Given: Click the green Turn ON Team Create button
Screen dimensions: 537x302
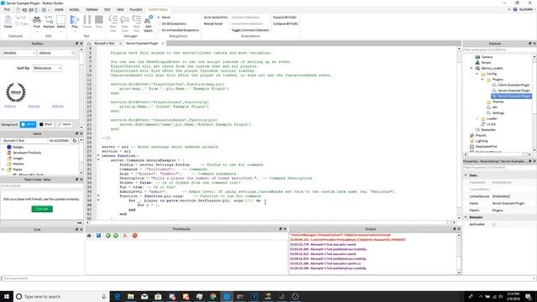Looking at the screenshot, I should 42,209.
